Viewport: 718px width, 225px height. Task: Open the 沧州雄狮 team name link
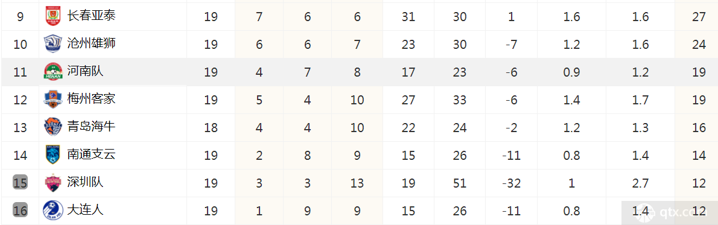coord(91,43)
